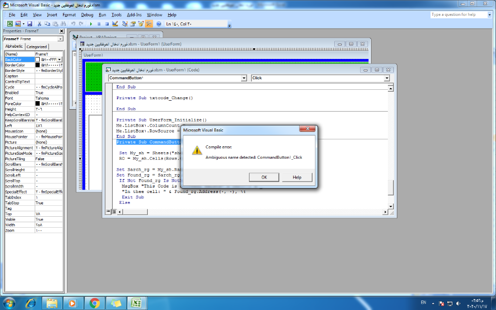Screen dimensions: 496x310
Task: Click the Insert UserForm toolbar icon
Action: point(18,24)
